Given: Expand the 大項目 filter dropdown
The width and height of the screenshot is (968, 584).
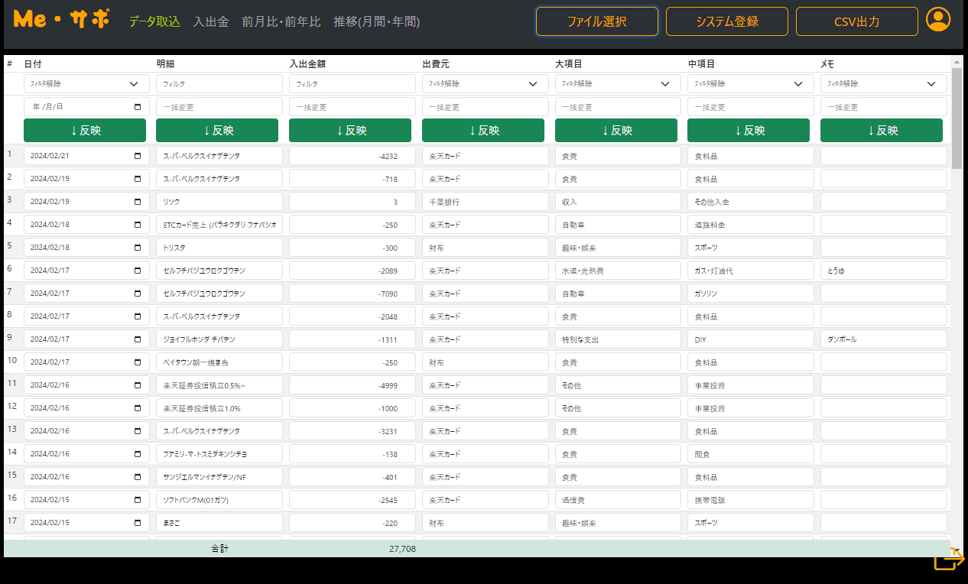Looking at the screenshot, I should [x=618, y=84].
